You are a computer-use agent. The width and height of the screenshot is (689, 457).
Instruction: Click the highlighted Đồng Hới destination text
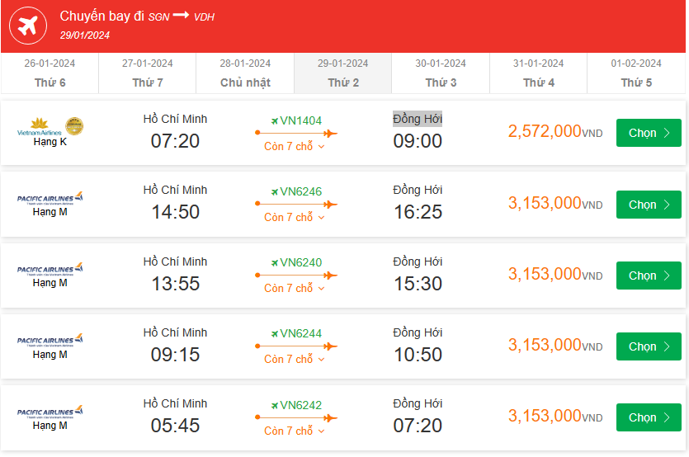pos(418,119)
